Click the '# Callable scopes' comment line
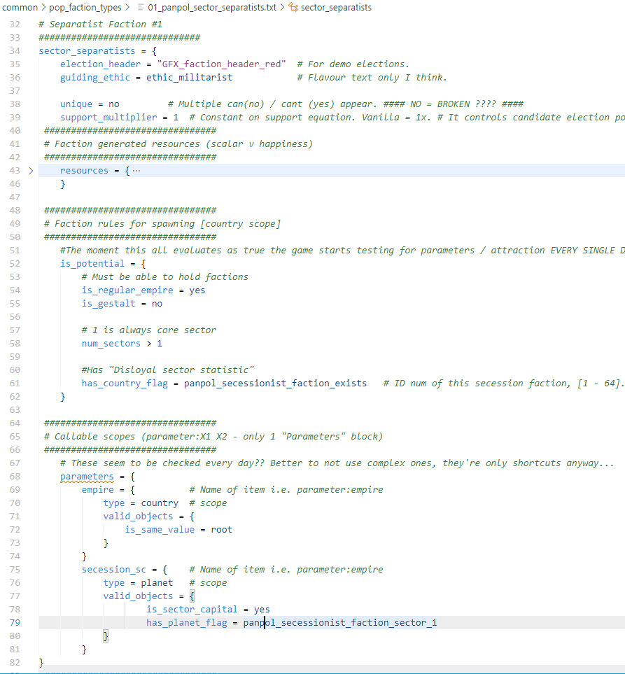Viewport: 625px width, 674px height. tap(213, 436)
